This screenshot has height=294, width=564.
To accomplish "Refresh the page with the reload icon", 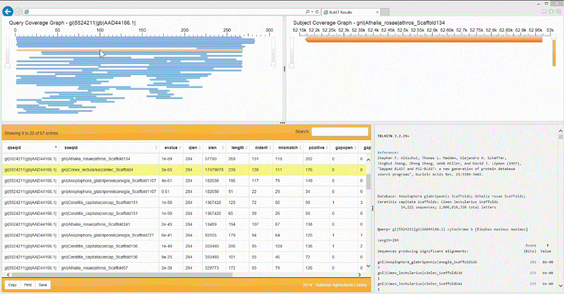I will [x=317, y=12].
